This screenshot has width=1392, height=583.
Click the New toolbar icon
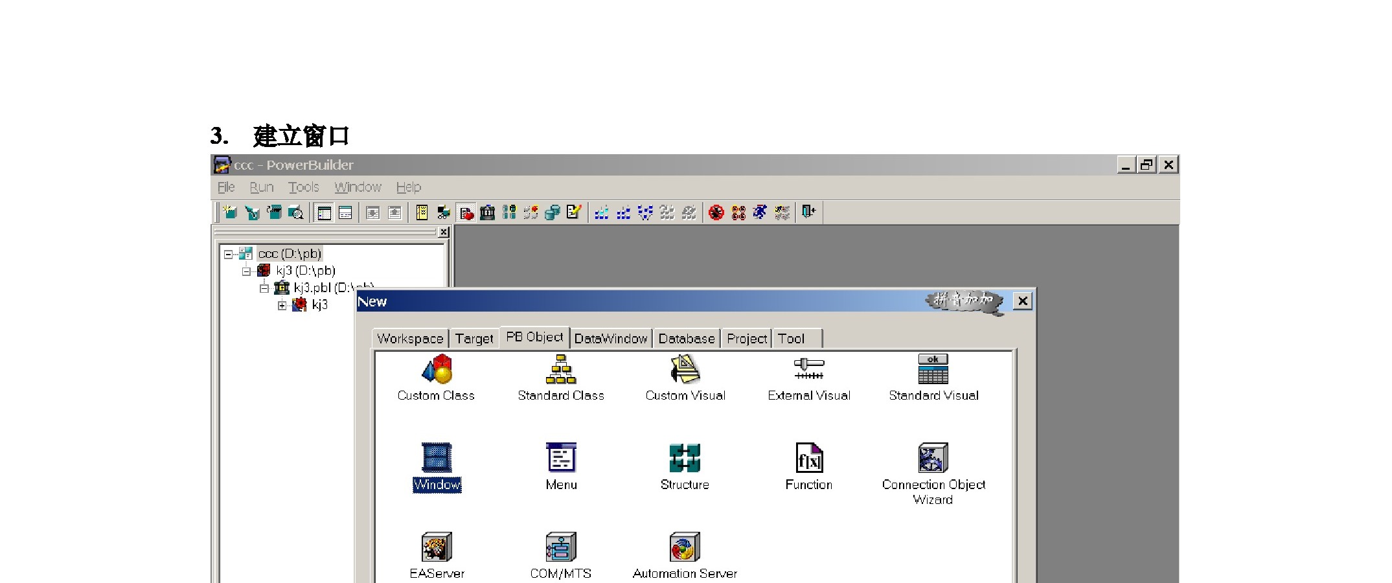229,212
